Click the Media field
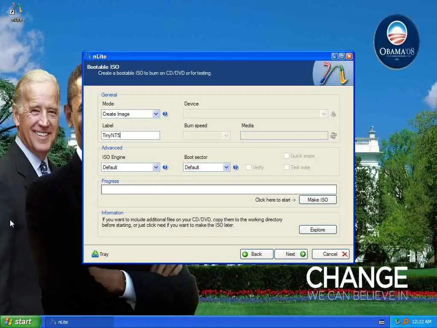Screen dimensions: 437x328 tap(284, 135)
